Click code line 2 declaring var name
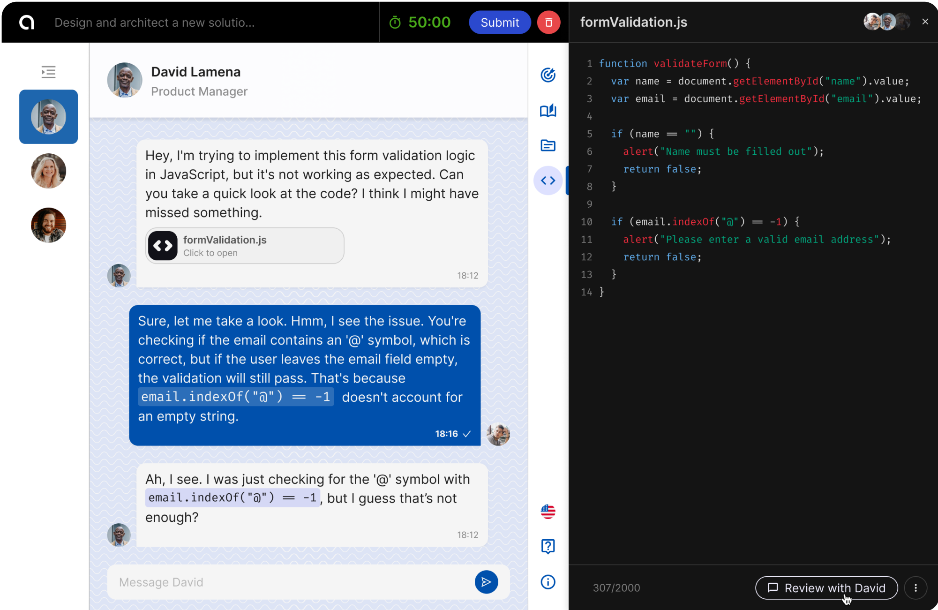Viewport: 938px width, 610px height. pyautogui.click(x=760, y=81)
